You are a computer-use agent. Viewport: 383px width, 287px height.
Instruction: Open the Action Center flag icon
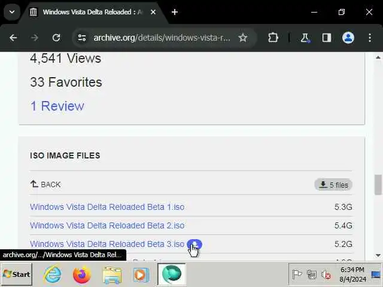coord(297,274)
